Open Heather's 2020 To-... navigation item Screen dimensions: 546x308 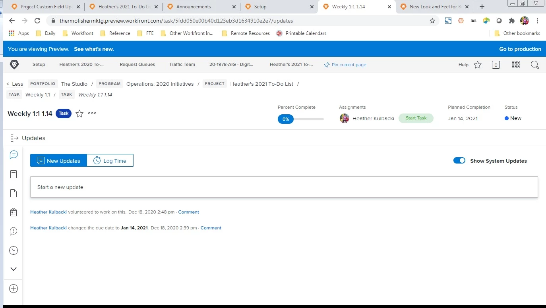(81, 64)
